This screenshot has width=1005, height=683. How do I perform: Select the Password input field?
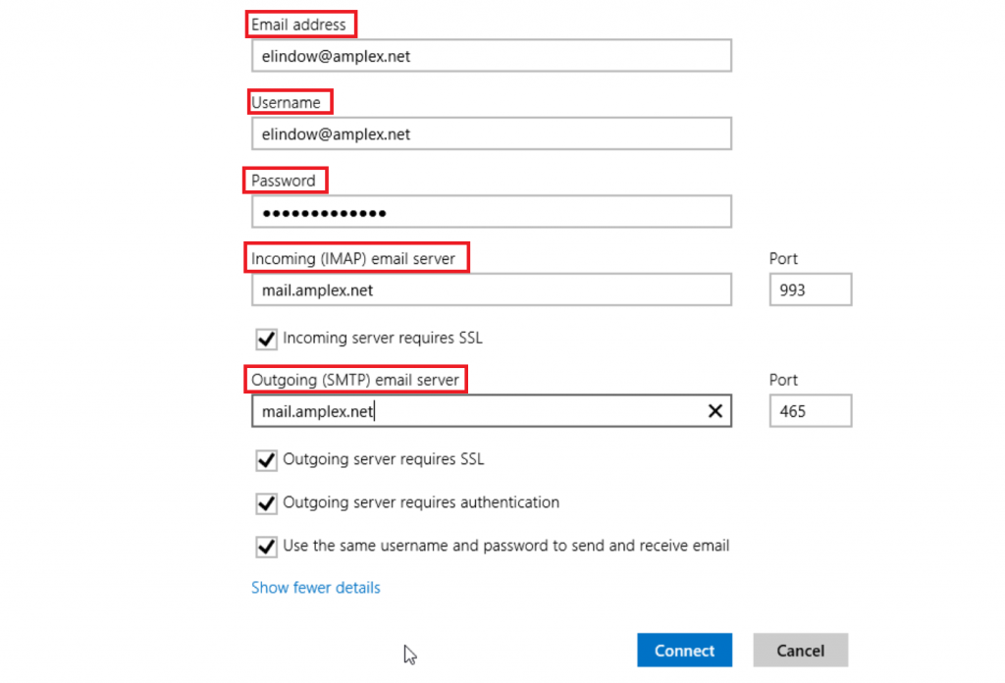point(491,211)
